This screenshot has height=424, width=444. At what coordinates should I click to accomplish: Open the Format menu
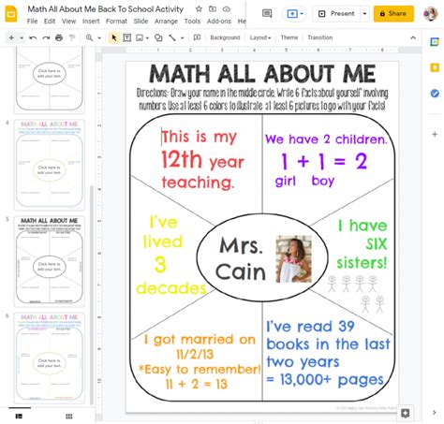116,22
